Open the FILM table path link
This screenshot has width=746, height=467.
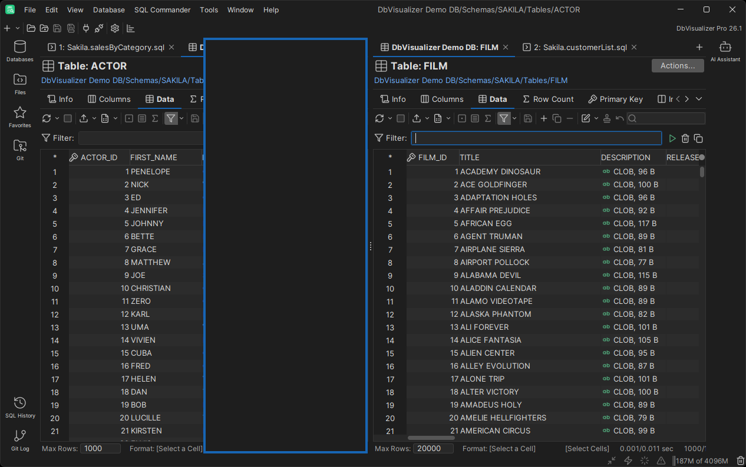click(471, 80)
